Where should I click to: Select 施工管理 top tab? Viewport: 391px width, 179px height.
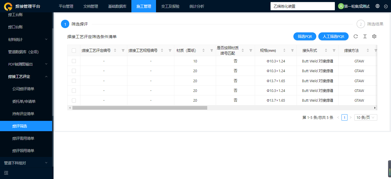144,6
